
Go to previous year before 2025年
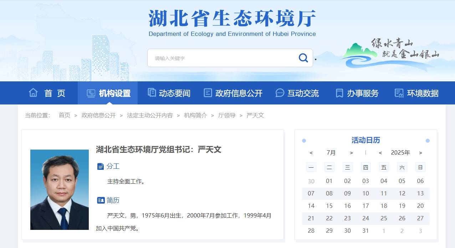click(380, 153)
